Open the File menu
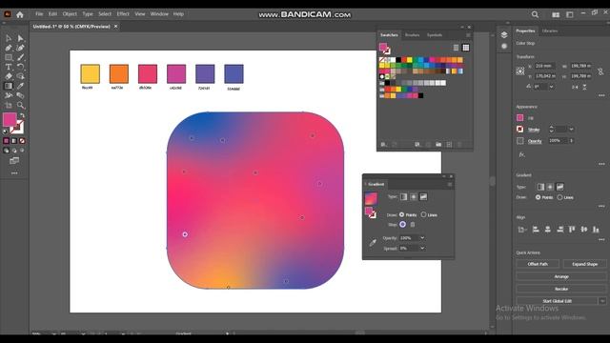 (x=39, y=14)
